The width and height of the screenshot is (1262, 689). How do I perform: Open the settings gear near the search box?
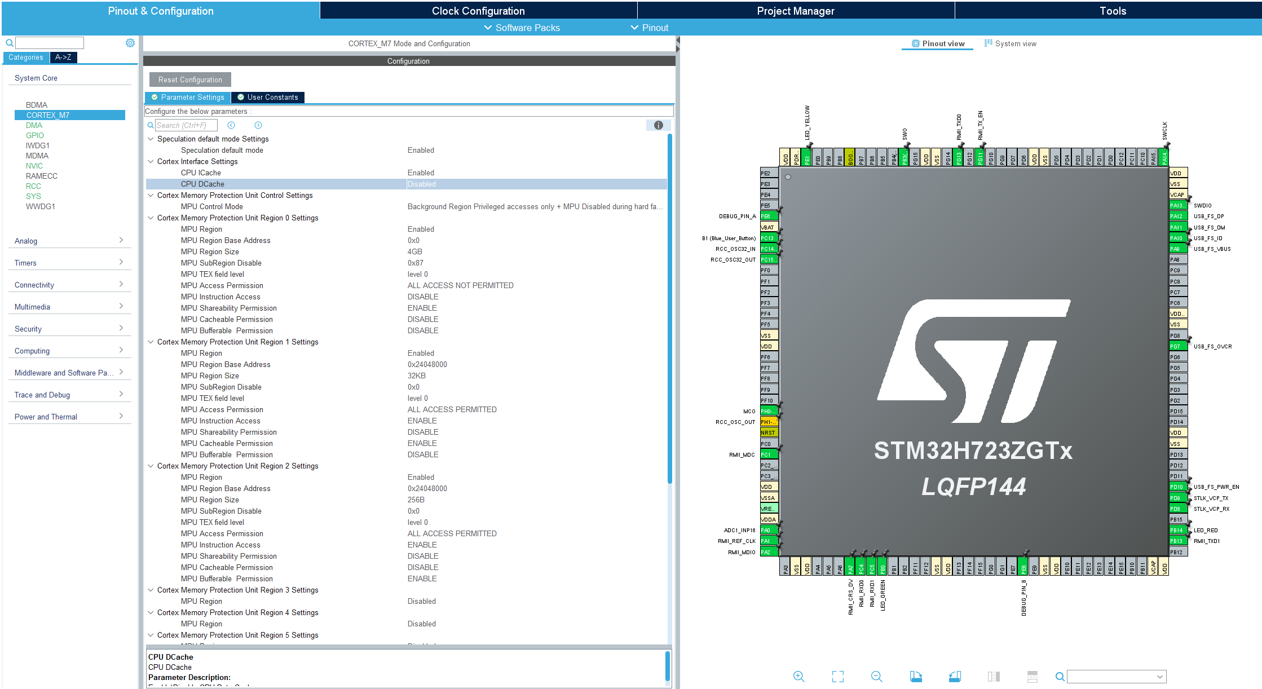coord(130,42)
